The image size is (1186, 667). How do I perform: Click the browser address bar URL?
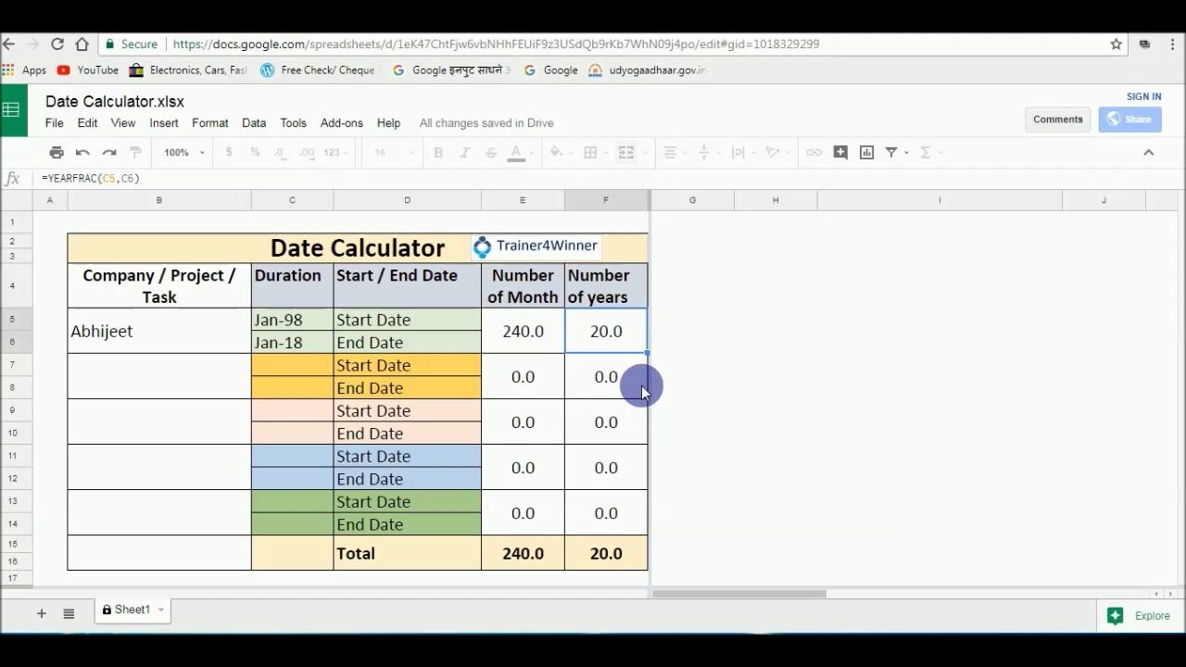(x=496, y=44)
